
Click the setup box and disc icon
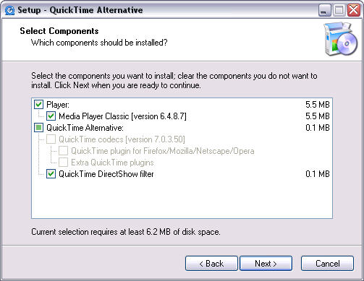(x=341, y=39)
